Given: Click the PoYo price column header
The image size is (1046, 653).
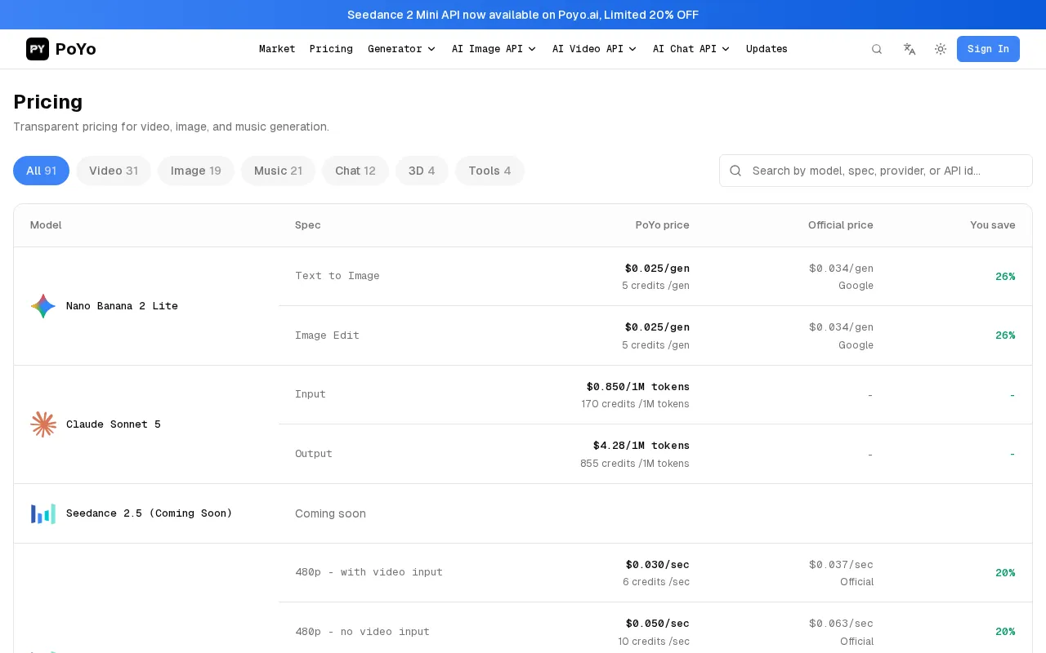Looking at the screenshot, I should coord(662,225).
